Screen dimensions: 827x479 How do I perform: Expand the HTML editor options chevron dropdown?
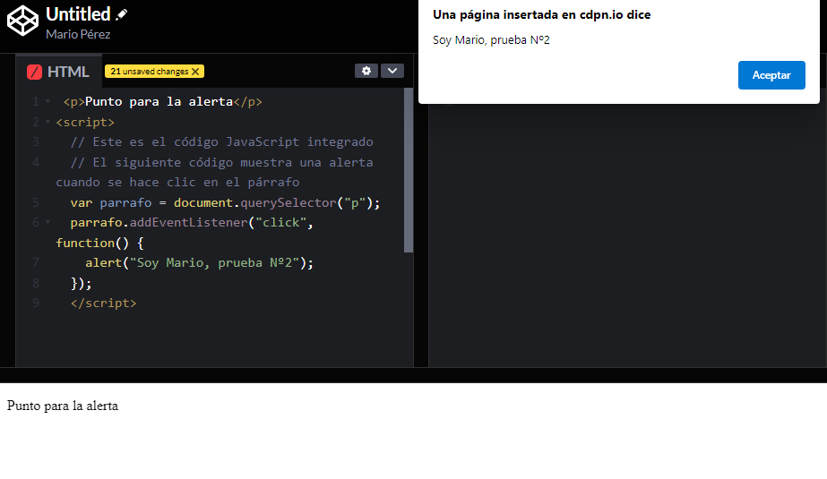392,71
